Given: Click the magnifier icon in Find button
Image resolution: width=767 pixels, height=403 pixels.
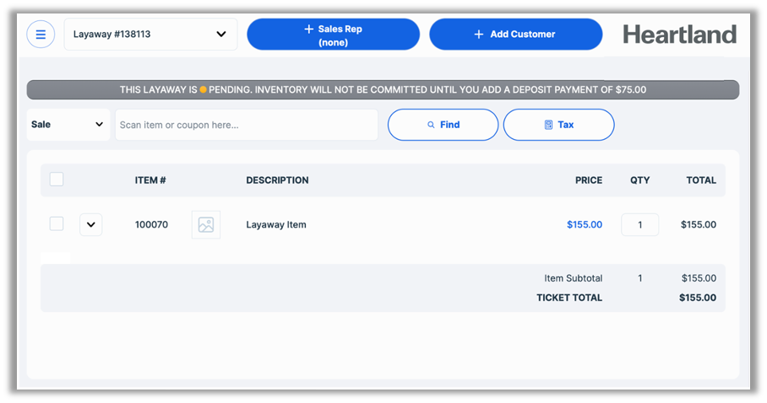Looking at the screenshot, I should coord(431,125).
